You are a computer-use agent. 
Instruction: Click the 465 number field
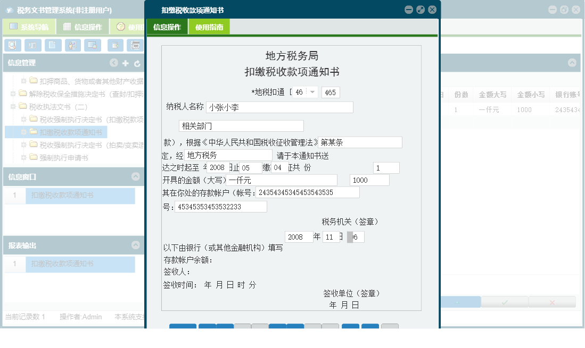coord(331,92)
